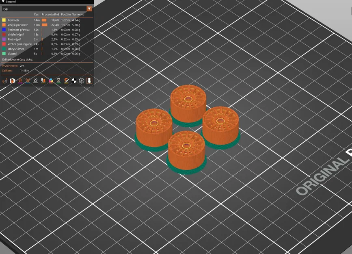Click the 22,4% value for Vnější perimetr
The image size is (352, 254).
55,25
